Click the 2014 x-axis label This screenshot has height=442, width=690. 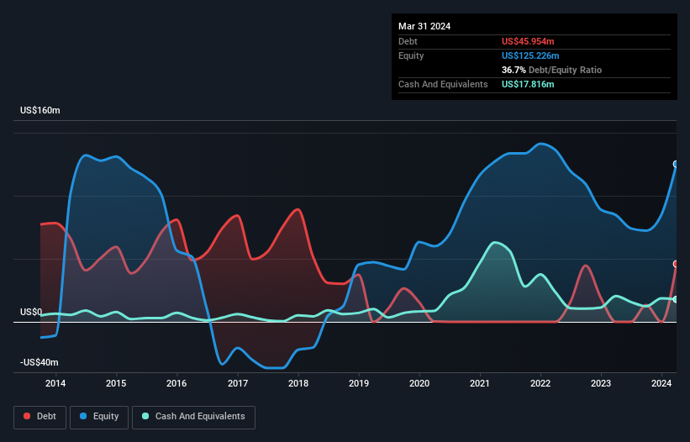55,383
